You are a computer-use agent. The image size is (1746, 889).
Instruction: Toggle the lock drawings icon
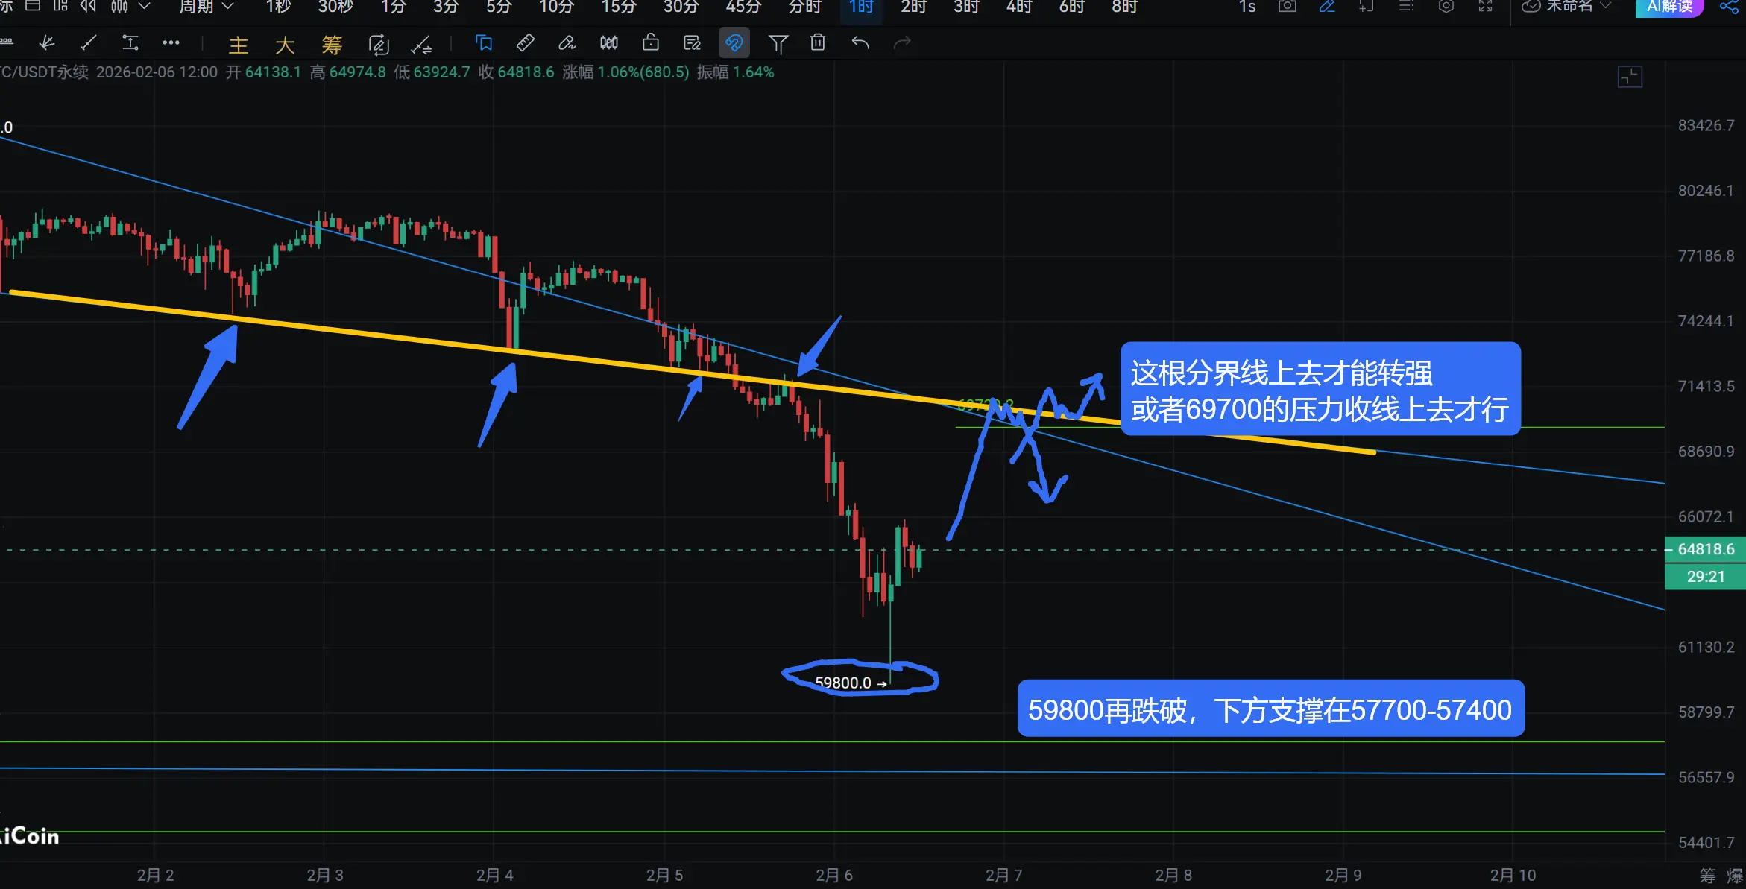point(650,43)
